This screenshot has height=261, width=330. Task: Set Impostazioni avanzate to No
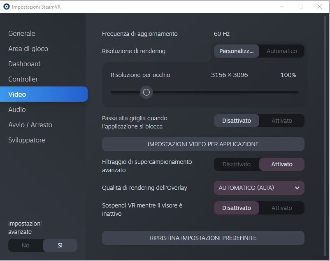click(x=26, y=245)
